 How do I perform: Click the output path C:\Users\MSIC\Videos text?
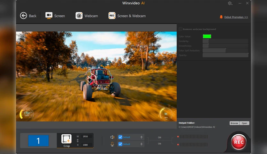point(197,127)
